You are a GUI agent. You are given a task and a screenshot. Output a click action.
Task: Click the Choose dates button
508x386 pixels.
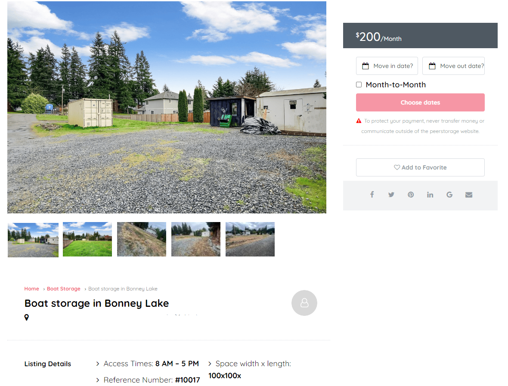click(x=420, y=102)
